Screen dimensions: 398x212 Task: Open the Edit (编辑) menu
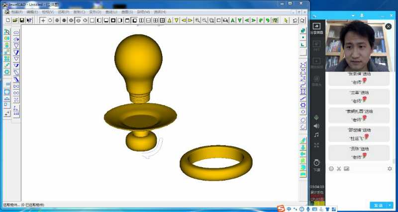click(x=32, y=11)
